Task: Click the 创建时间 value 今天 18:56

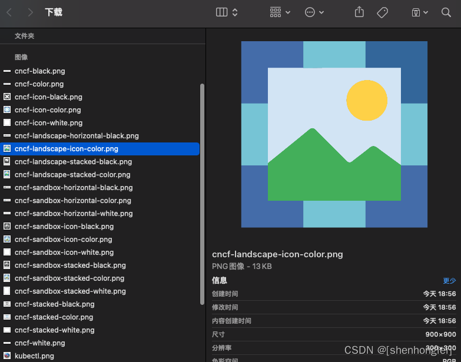Action: (x=439, y=294)
